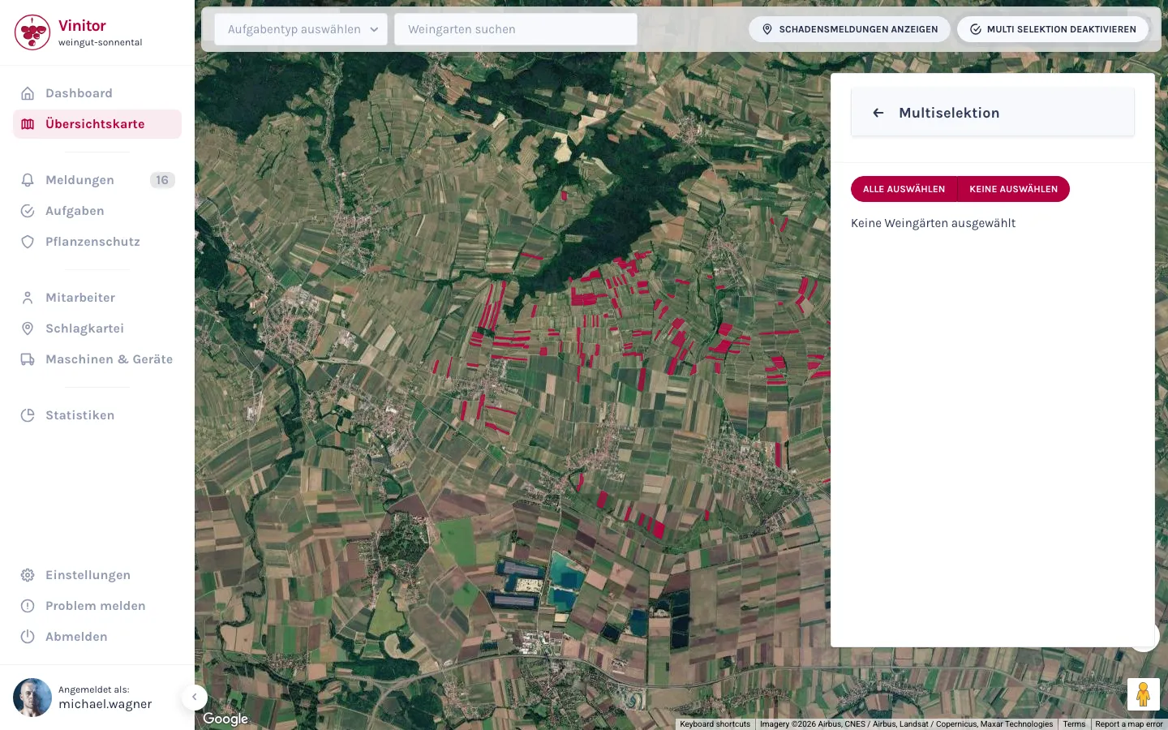Open Maschinen & Geräte truck icon
Viewport: 1168px width, 730px height.
28,359
